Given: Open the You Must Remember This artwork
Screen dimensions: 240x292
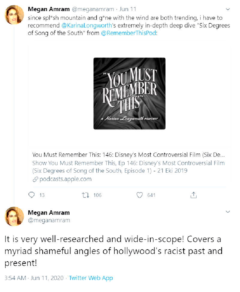Looking at the screenshot, I should point(129,93).
